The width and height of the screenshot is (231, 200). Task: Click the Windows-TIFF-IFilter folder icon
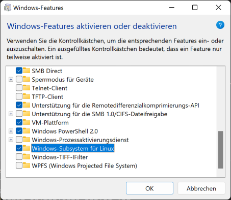[x=27, y=157]
